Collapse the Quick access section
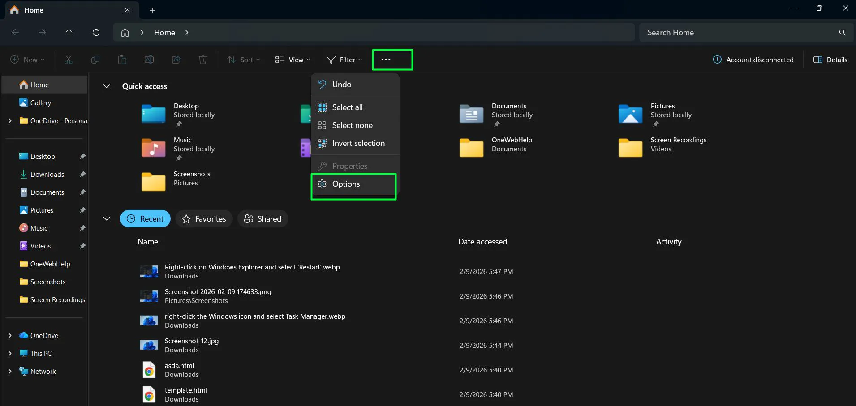The width and height of the screenshot is (856, 406). pos(106,86)
